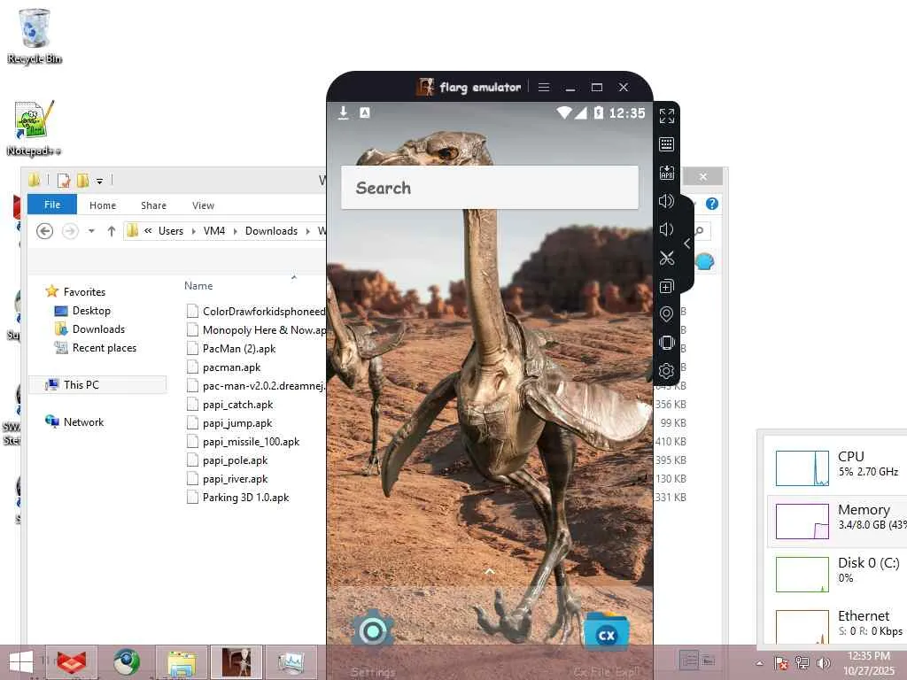Click Users in address breadcrumb
907x680 pixels.
coord(171,231)
